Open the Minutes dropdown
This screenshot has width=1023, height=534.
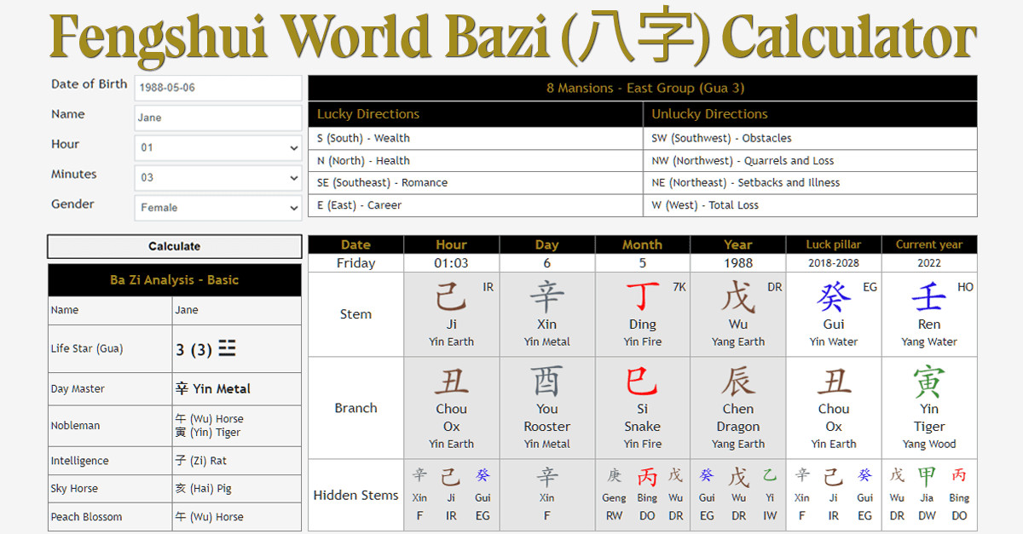click(x=217, y=178)
